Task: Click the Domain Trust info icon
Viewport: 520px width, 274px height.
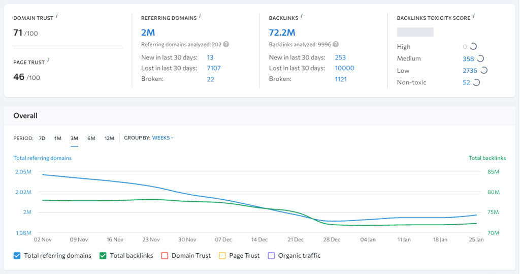Action: 57,16
